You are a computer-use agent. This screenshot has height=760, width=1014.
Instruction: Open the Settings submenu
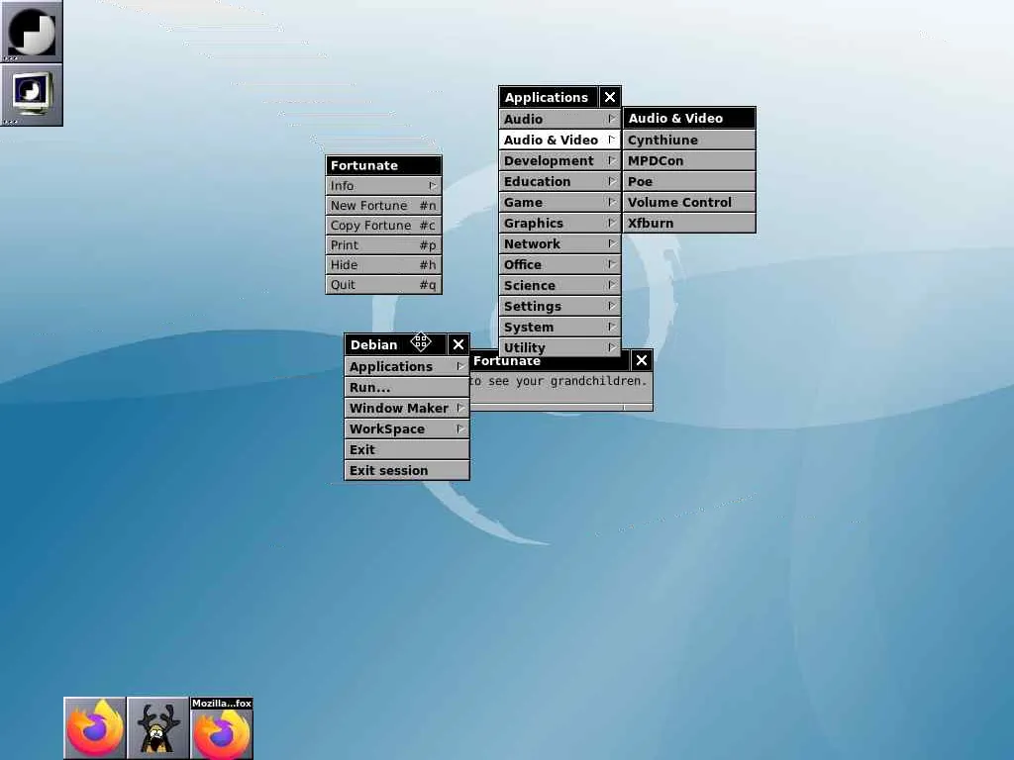tap(560, 306)
